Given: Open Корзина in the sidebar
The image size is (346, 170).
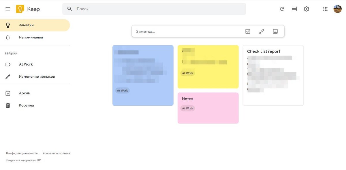Looking at the screenshot, I should point(35,105).
